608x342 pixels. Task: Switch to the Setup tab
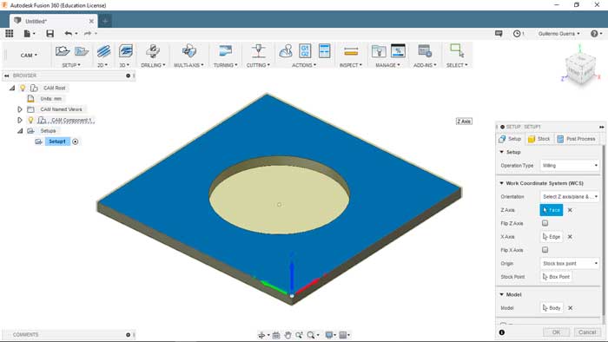511,139
